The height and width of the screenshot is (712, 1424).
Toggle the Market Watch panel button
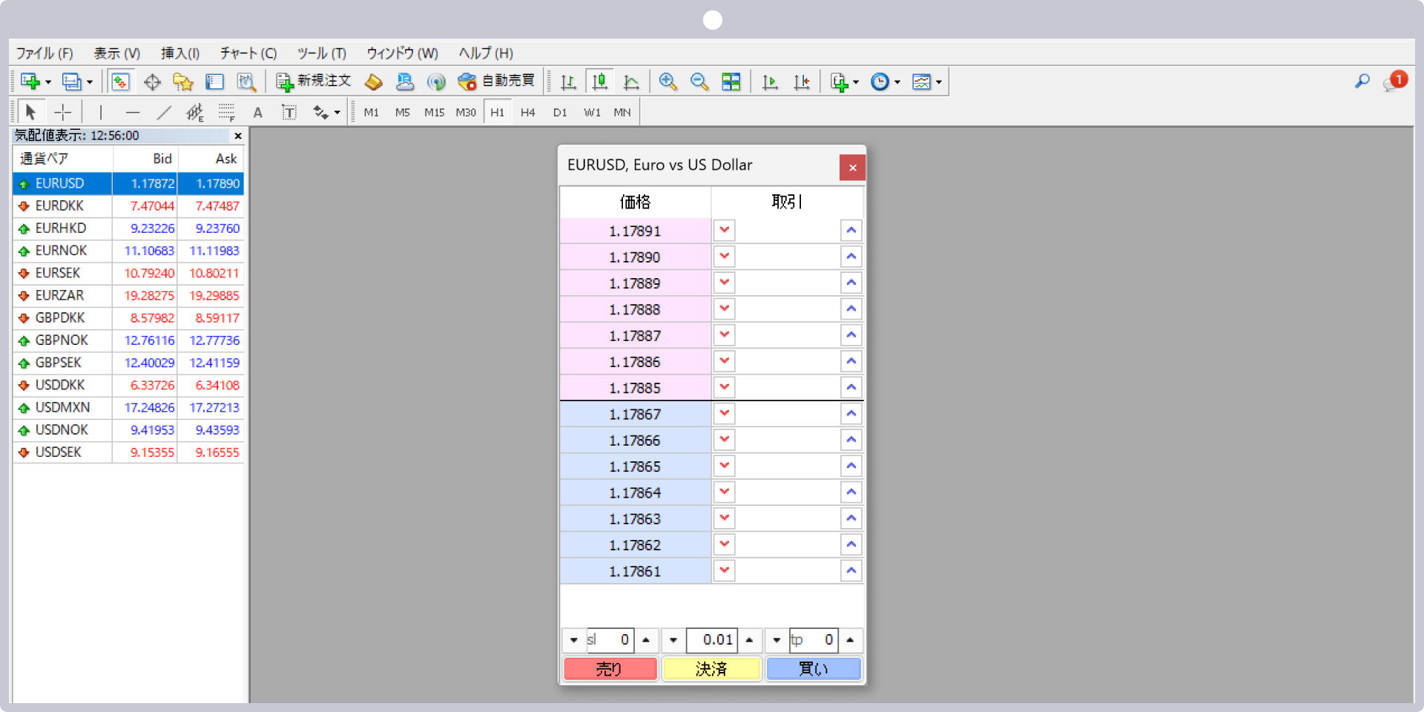(x=120, y=82)
